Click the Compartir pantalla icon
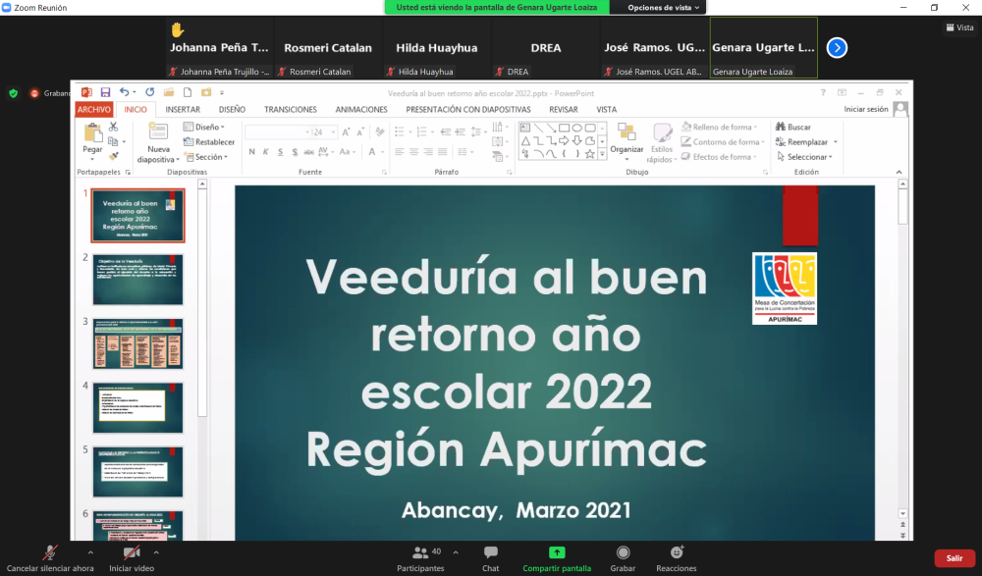 point(557,552)
